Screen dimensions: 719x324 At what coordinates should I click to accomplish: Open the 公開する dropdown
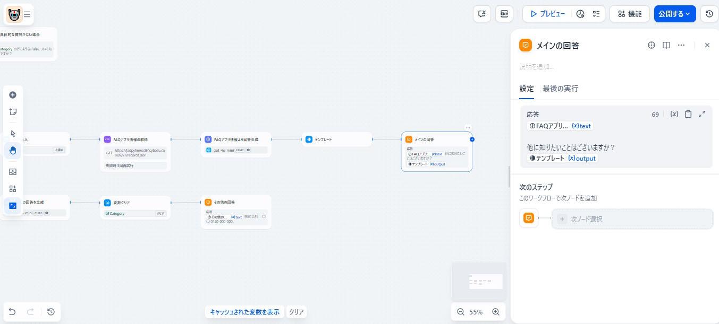point(674,14)
